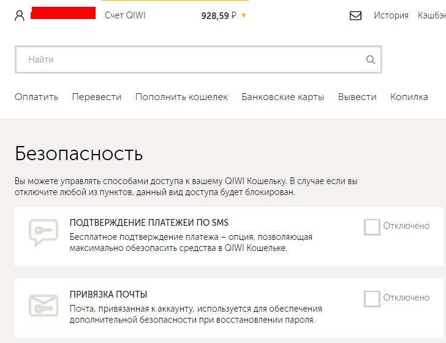This screenshot has width=446, height=343.
Task: Click the user profile icon
Action: pos(20,16)
